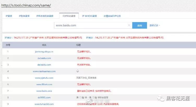
Task: Click the first IP address 14.215.177.39 text
Action: (21, 38)
